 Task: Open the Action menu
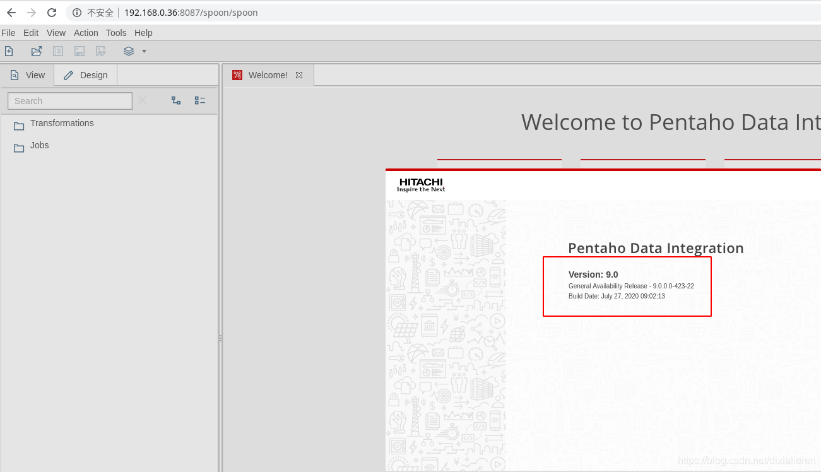tap(86, 33)
